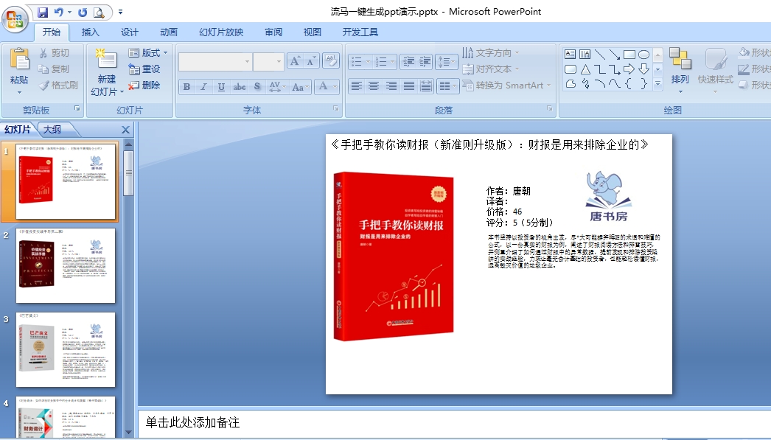771x440 pixels.
Task: Select slide 2 thumbnail
Action: coord(66,265)
